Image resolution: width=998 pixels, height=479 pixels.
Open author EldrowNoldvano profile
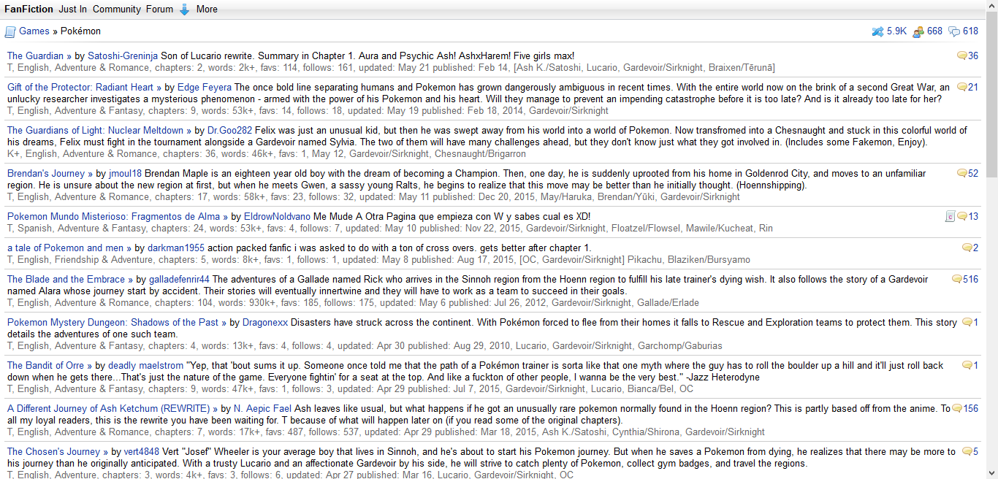click(277, 216)
